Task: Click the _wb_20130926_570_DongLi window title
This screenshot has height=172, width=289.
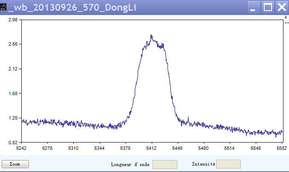Action: tap(72, 7)
